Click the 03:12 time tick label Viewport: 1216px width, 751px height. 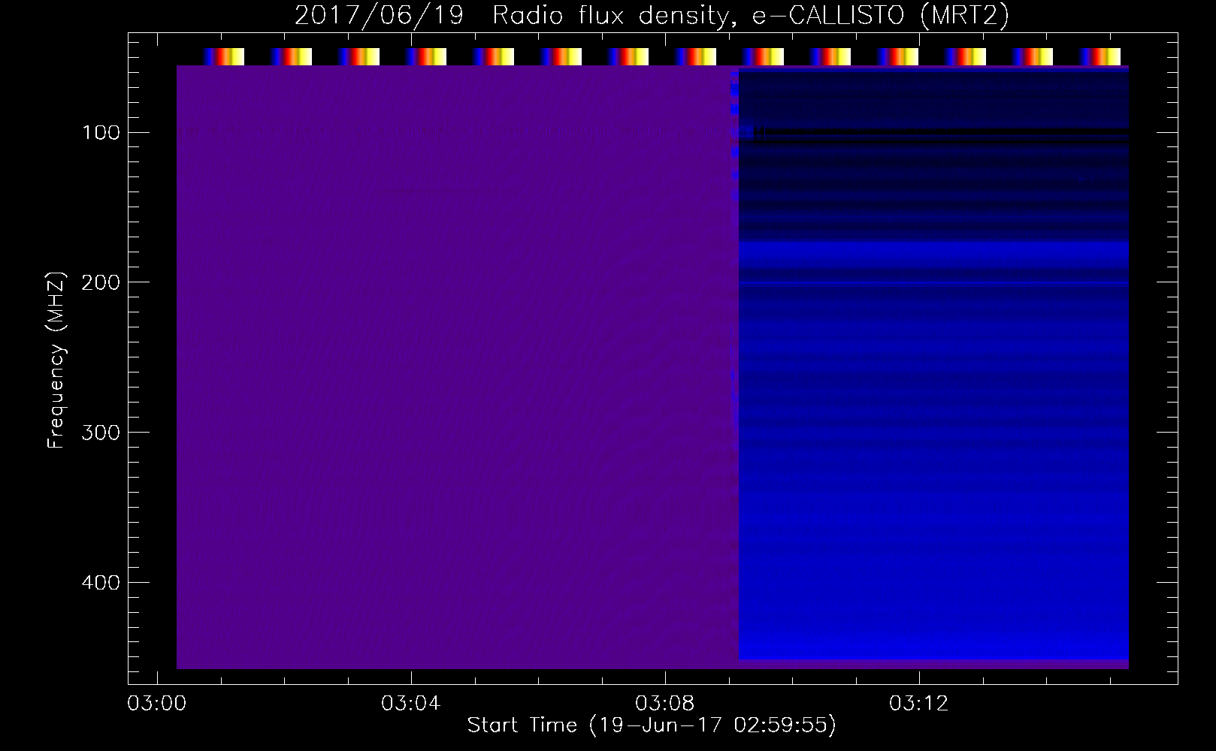pos(918,704)
